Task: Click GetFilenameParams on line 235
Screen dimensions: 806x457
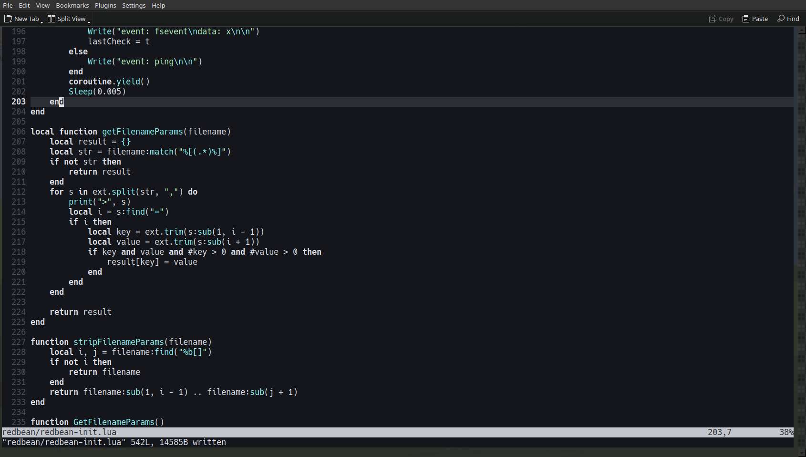Action: tap(114, 422)
